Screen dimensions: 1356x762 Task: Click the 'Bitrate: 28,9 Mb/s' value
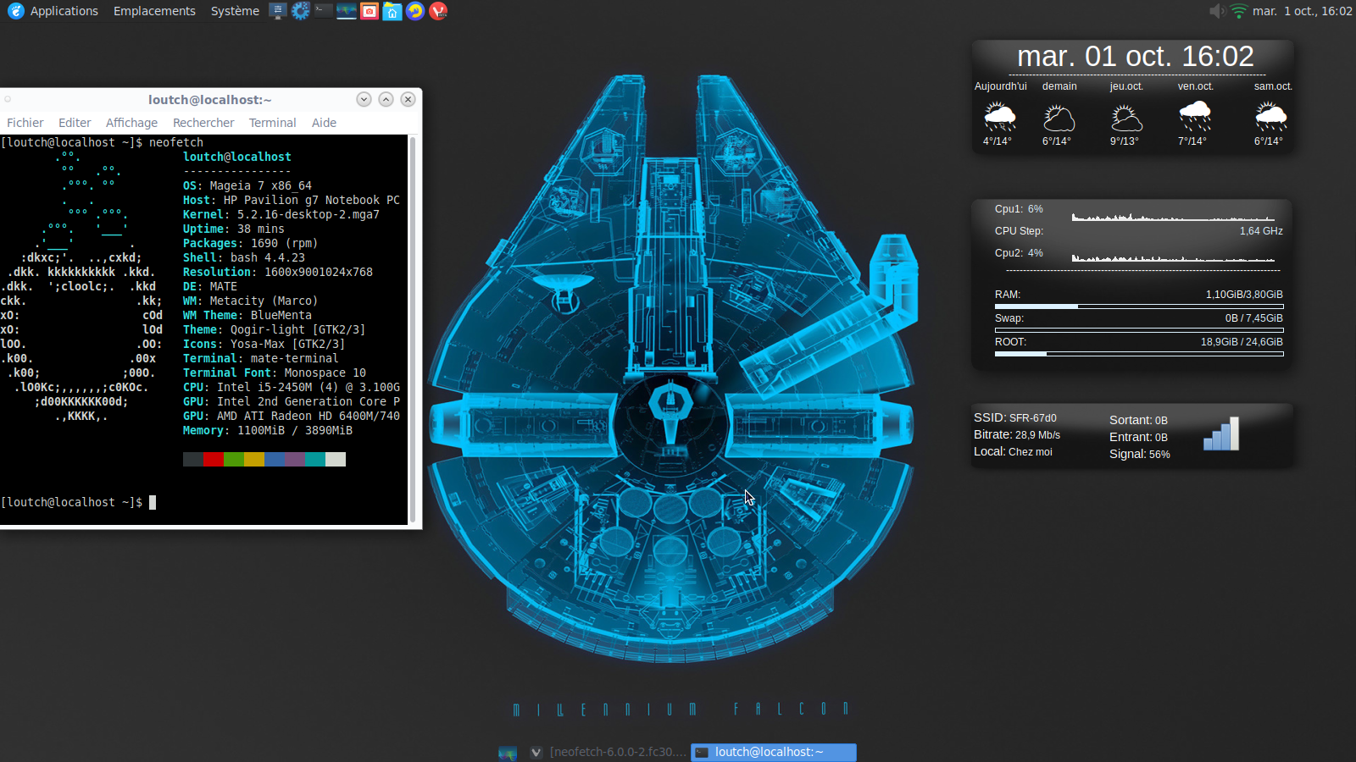(x=1017, y=435)
